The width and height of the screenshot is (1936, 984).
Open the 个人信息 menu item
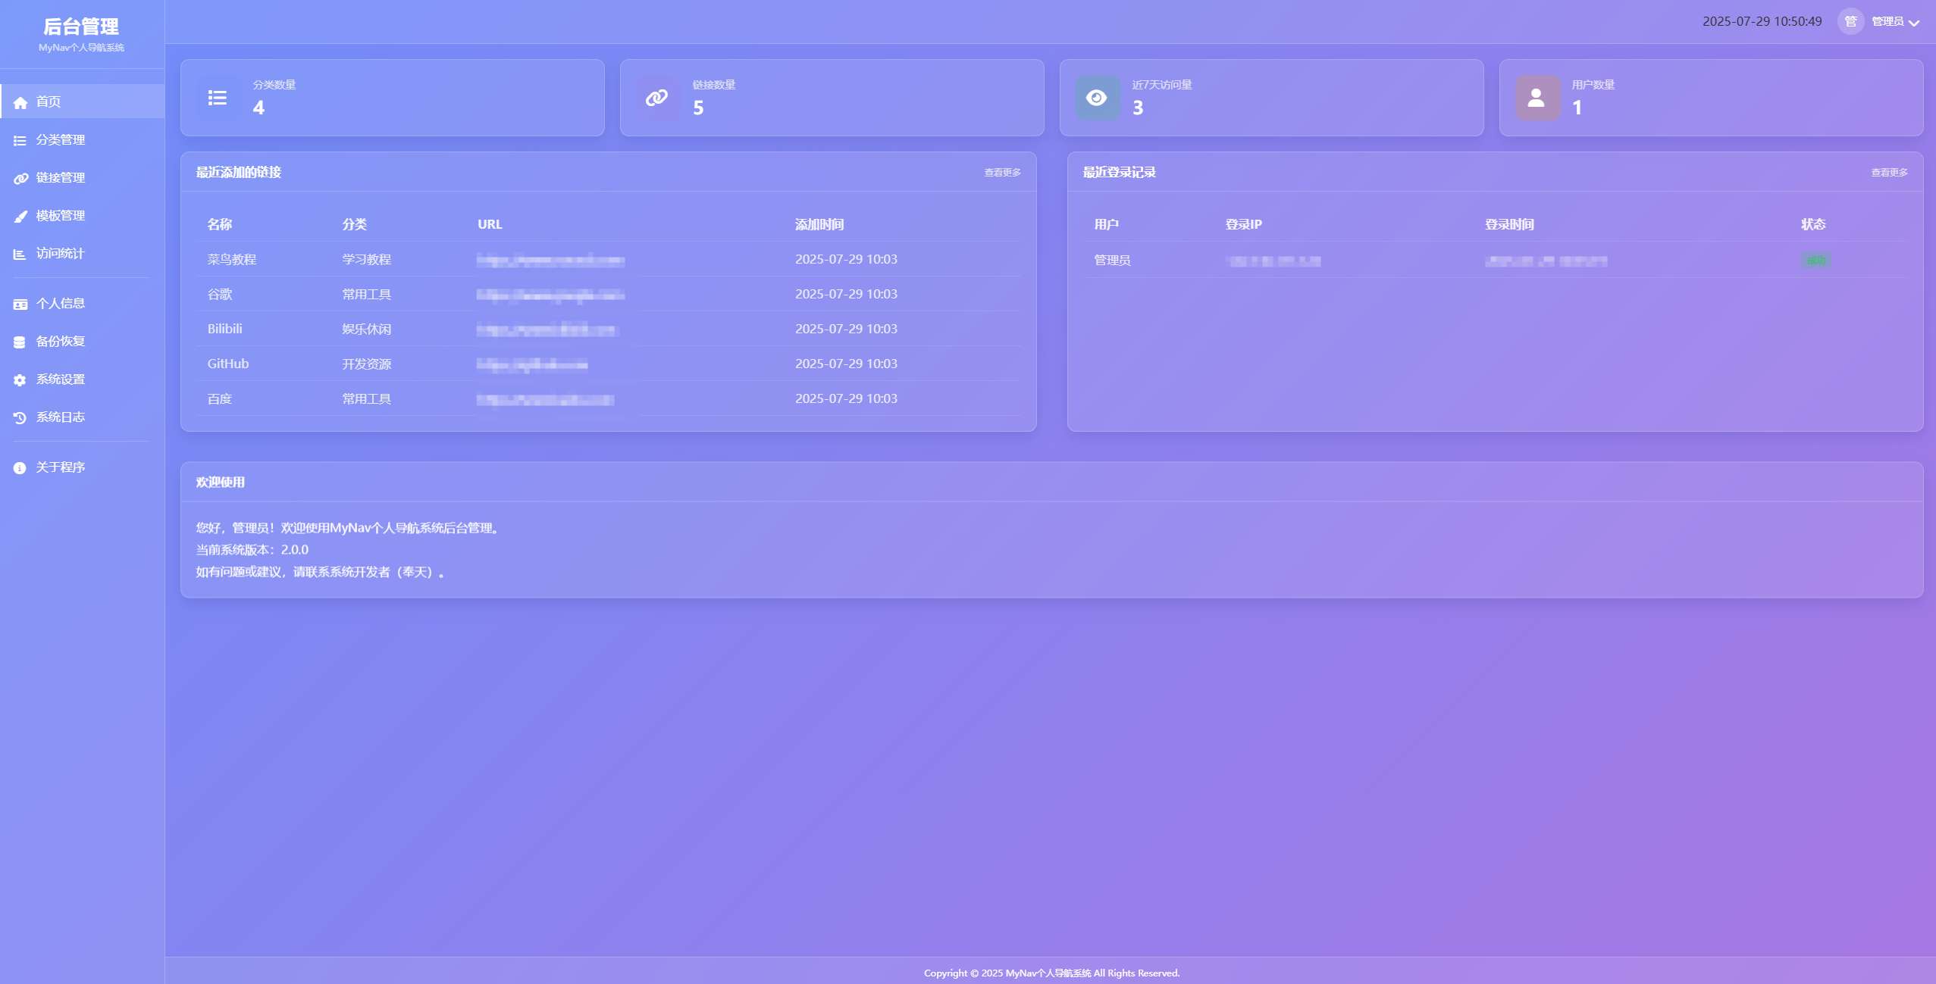click(x=61, y=304)
